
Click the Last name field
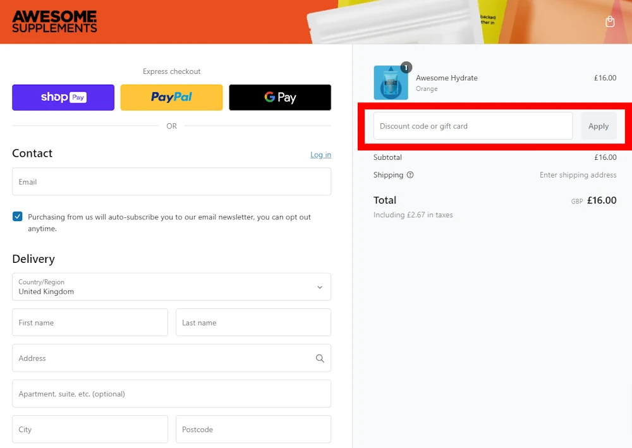(253, 322)
